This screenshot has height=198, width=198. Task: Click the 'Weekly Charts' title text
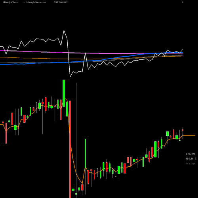pos(11,2)
